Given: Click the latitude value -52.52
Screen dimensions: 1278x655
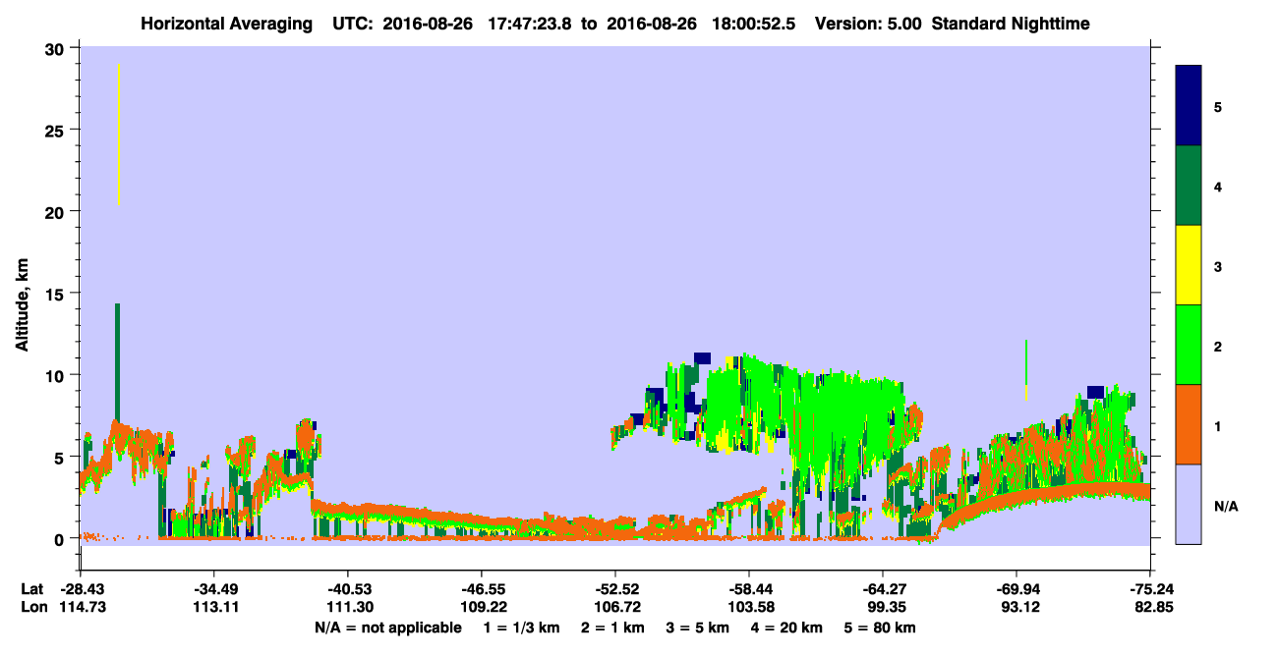Looking at the screenshot, I should 614,589.
